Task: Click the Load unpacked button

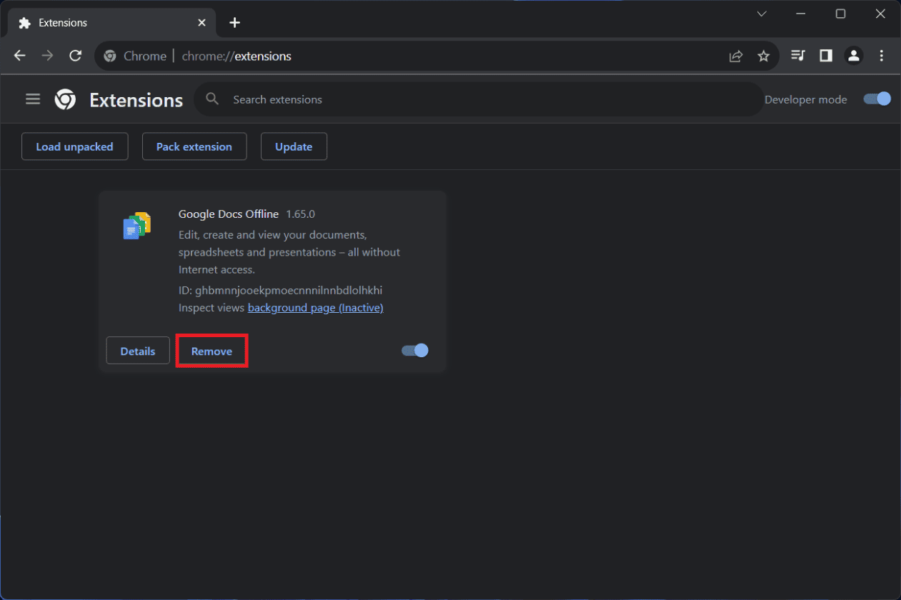Action: [74, 146]
